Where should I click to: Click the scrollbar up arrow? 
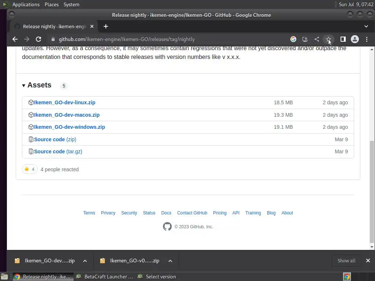pyautogui.click(x=372, y=49)
